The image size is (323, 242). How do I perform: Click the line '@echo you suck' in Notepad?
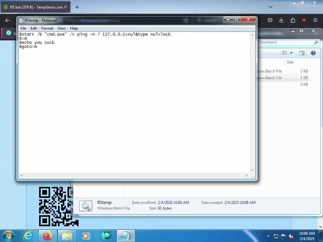[x=37, y=43]
